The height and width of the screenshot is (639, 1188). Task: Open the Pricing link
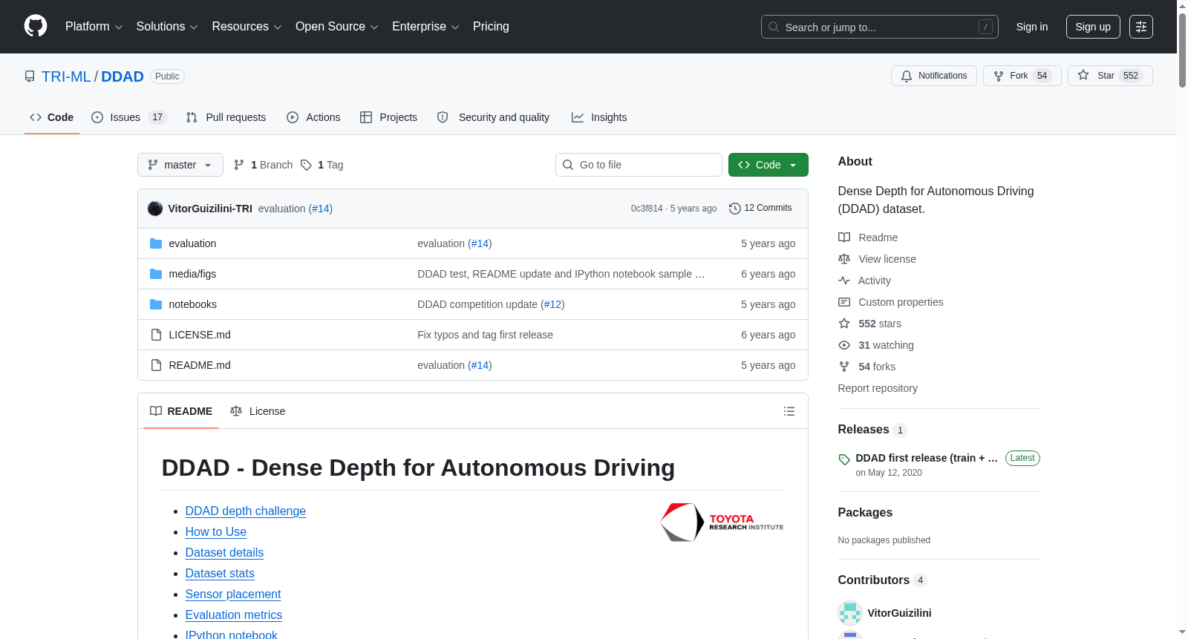coord(491,27)
